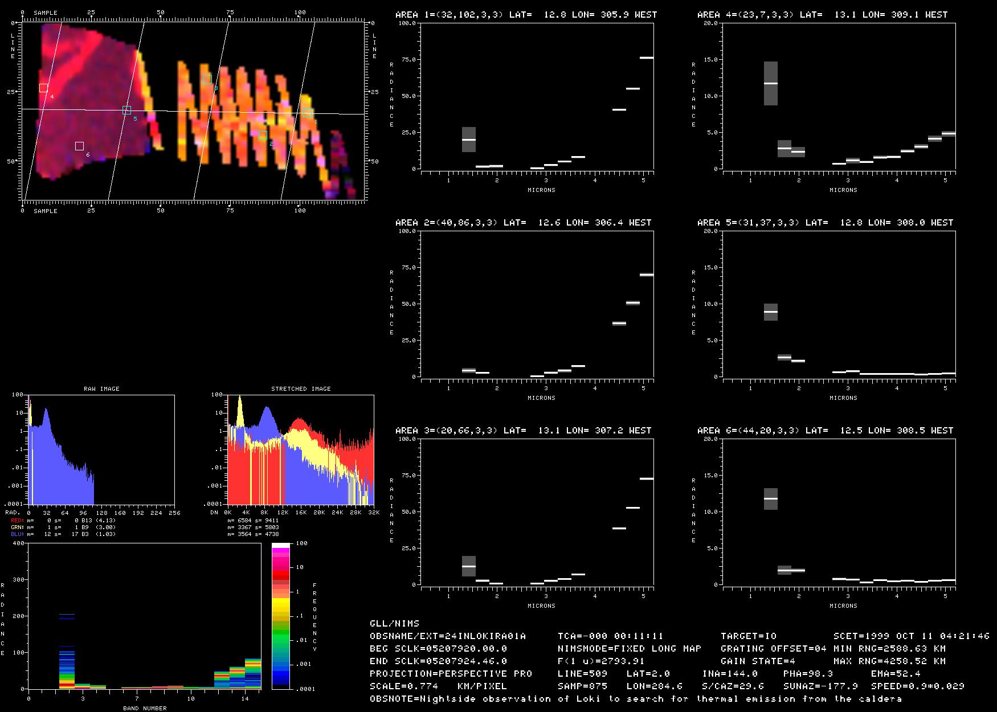Screen dimensions: 997x712
Task: Click the AREA 2 plot title
Action: pyautogui.click(x=523, y=223)
